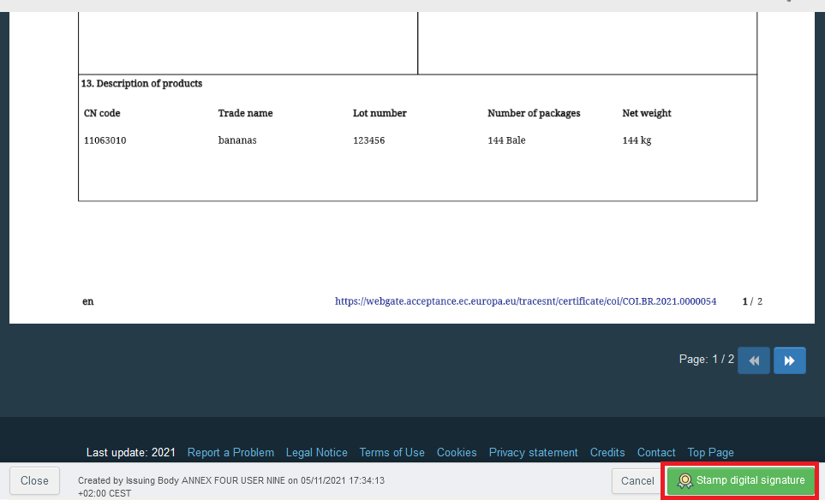Click the '13. Description of products' heading
This screenshot has width=825, height=500.
tap(141, 84)
